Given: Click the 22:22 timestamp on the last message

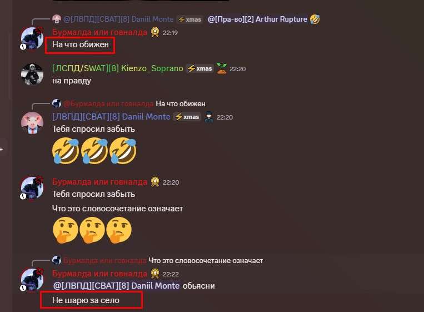Looking at the screenshot, I should (171, 274).
